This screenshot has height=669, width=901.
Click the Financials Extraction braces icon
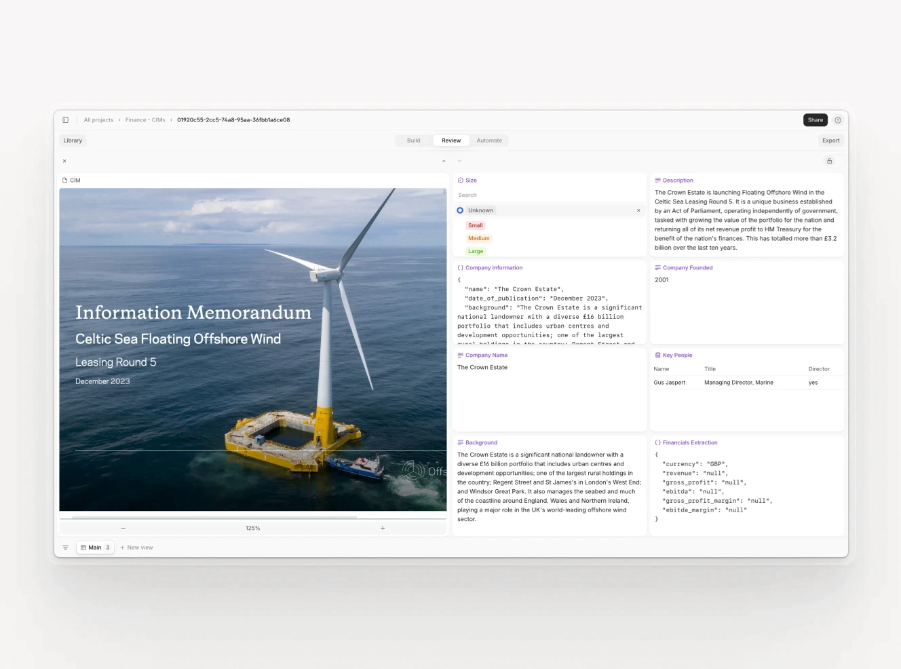[657, 443]
